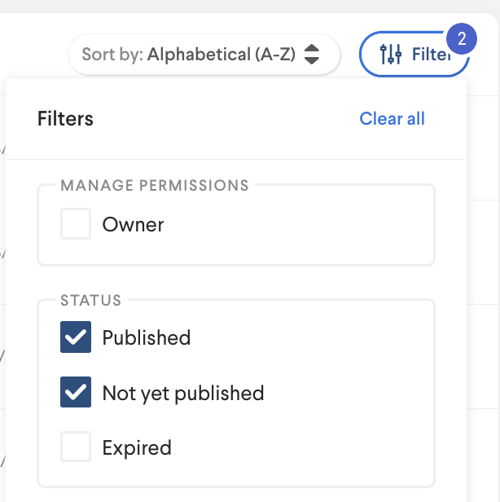The image size is (500, 502).
Task: Select the Alphabetical (A-Z) sort value
Action: [221, 55]
